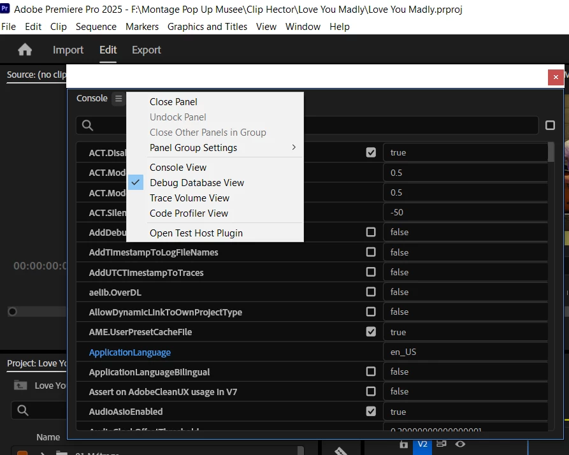
Task: Open the Help menu
Action: (x=340, y=27)
